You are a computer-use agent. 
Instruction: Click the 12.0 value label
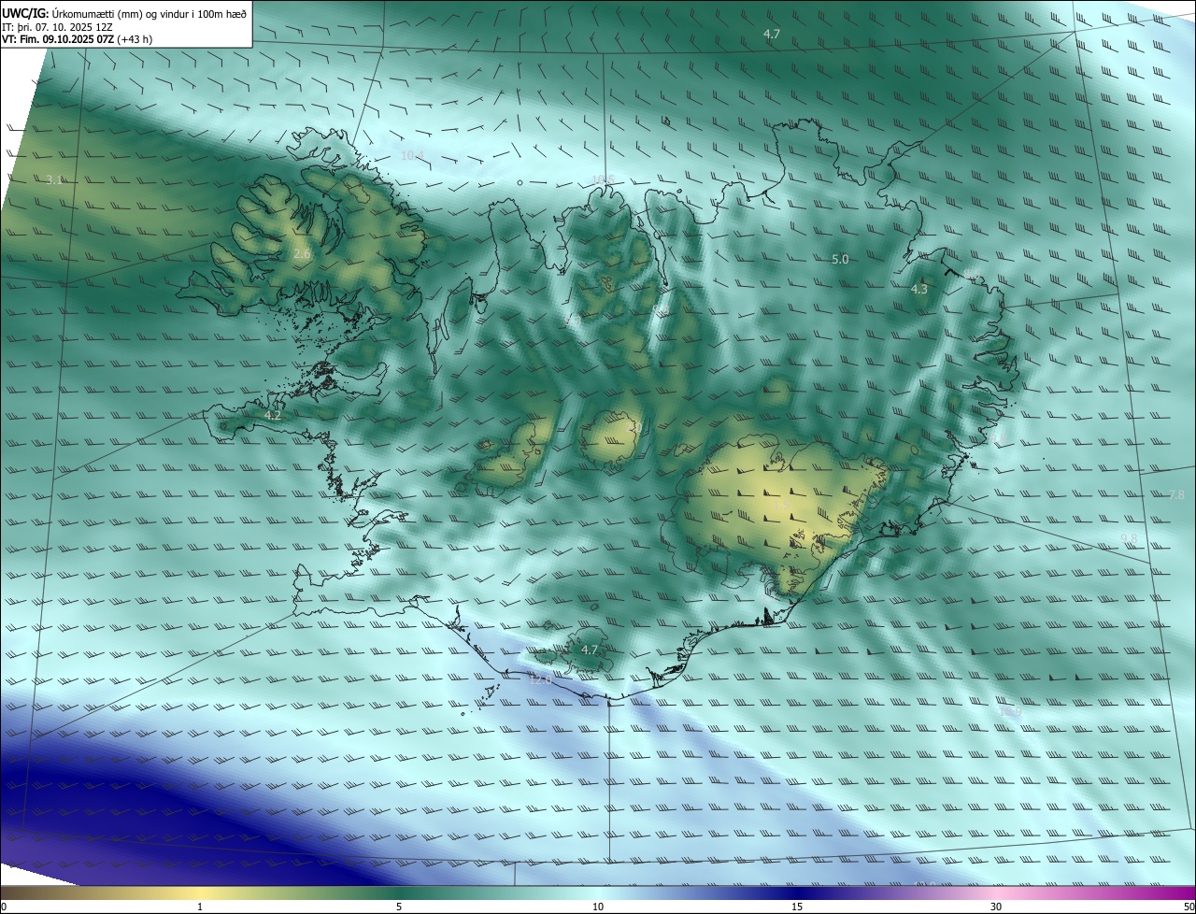[540, 680]
